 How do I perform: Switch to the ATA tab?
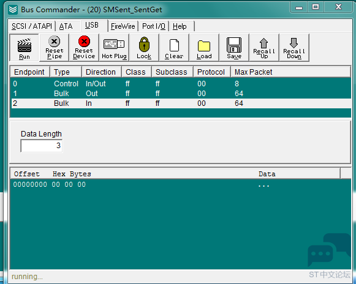[x=66, y=26]
